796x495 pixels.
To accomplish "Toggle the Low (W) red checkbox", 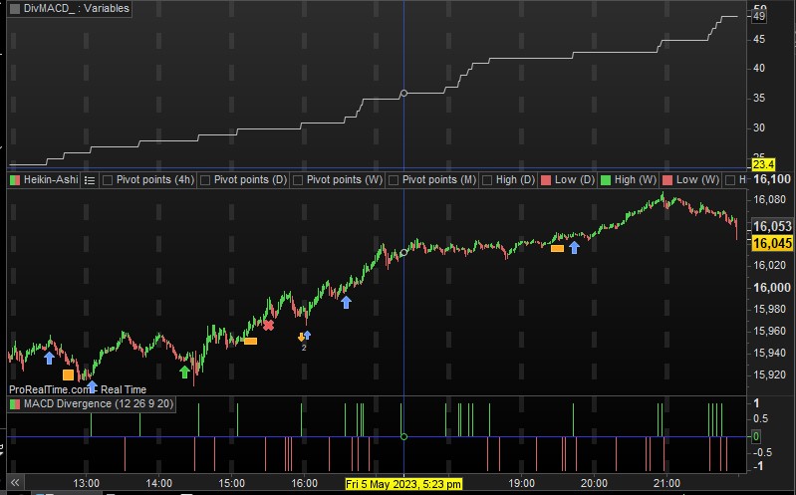I will click(x=667, y=180).
